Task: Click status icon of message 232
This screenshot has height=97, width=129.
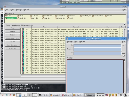Action: point(23,66)
